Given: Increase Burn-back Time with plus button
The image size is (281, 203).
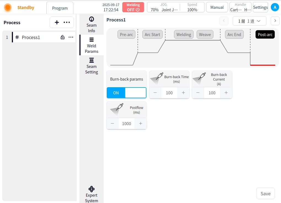Looking at the screenshot, I should pyautogui.click(x=183, y=93).
